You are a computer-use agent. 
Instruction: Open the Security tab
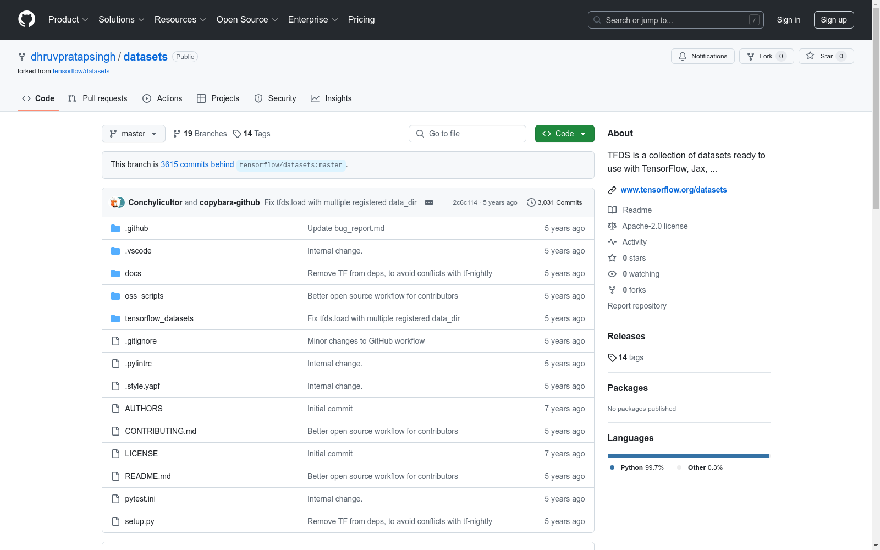(x=275, y=98)
